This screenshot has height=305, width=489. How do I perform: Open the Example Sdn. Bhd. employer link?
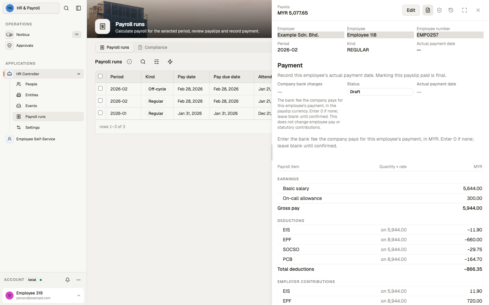311,35
